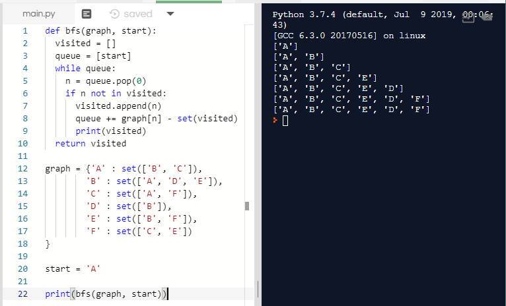506x306 pixels.
Task: Click 'if n not in visited:' line
Action: [116, 94]
